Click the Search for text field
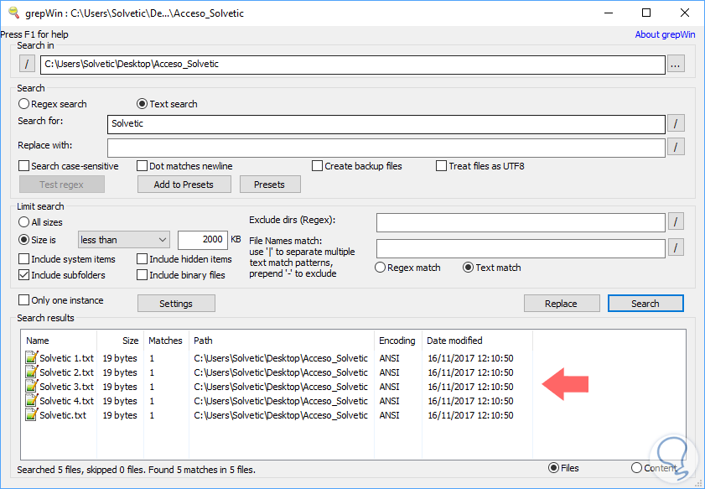This screenshot has height=489, width=705. (x=386, y=123)
